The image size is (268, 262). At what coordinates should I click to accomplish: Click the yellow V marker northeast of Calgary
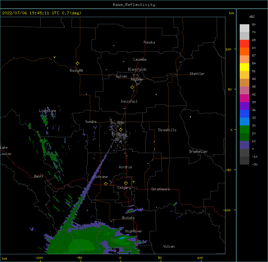tap(133, 182)
